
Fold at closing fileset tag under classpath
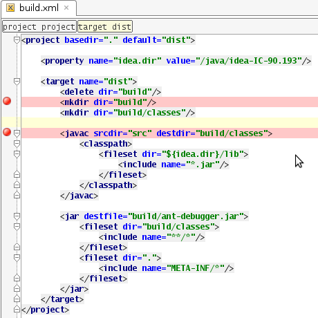[17, 174]
